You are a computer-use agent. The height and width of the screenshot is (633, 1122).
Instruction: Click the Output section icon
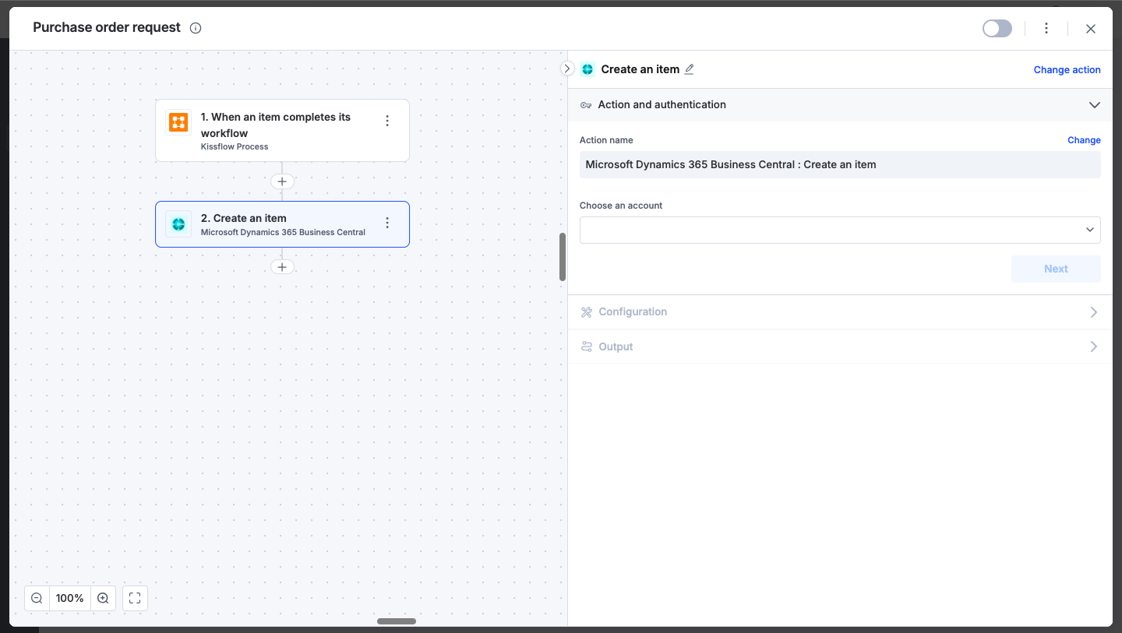(x=587, y=346)
